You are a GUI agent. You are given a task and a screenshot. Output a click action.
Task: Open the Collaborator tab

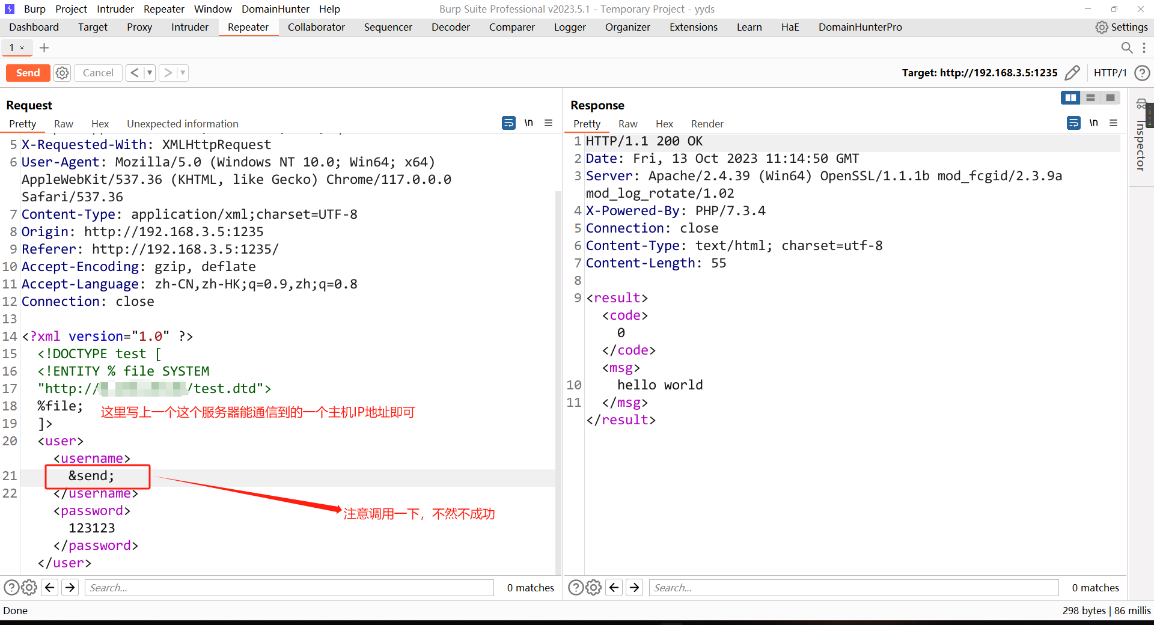coord(316,27)
